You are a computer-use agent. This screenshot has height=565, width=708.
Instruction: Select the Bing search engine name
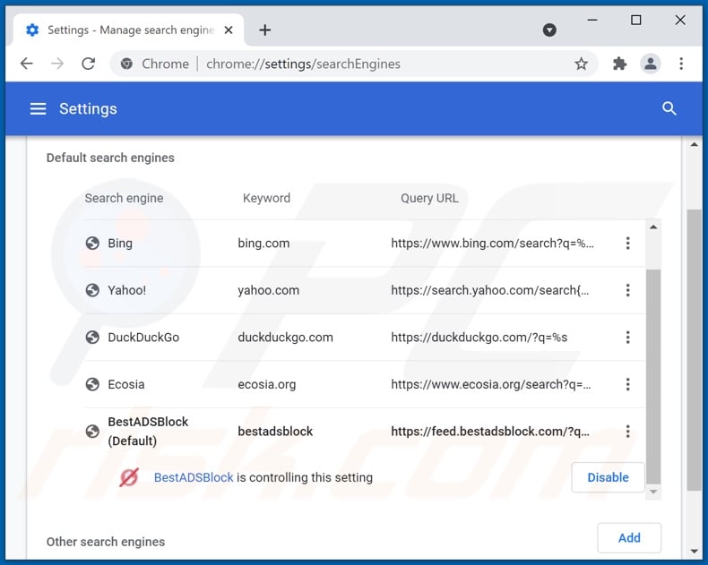[120, 244]
